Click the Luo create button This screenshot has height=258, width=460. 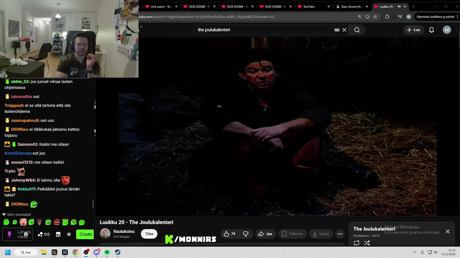[413, 30]
